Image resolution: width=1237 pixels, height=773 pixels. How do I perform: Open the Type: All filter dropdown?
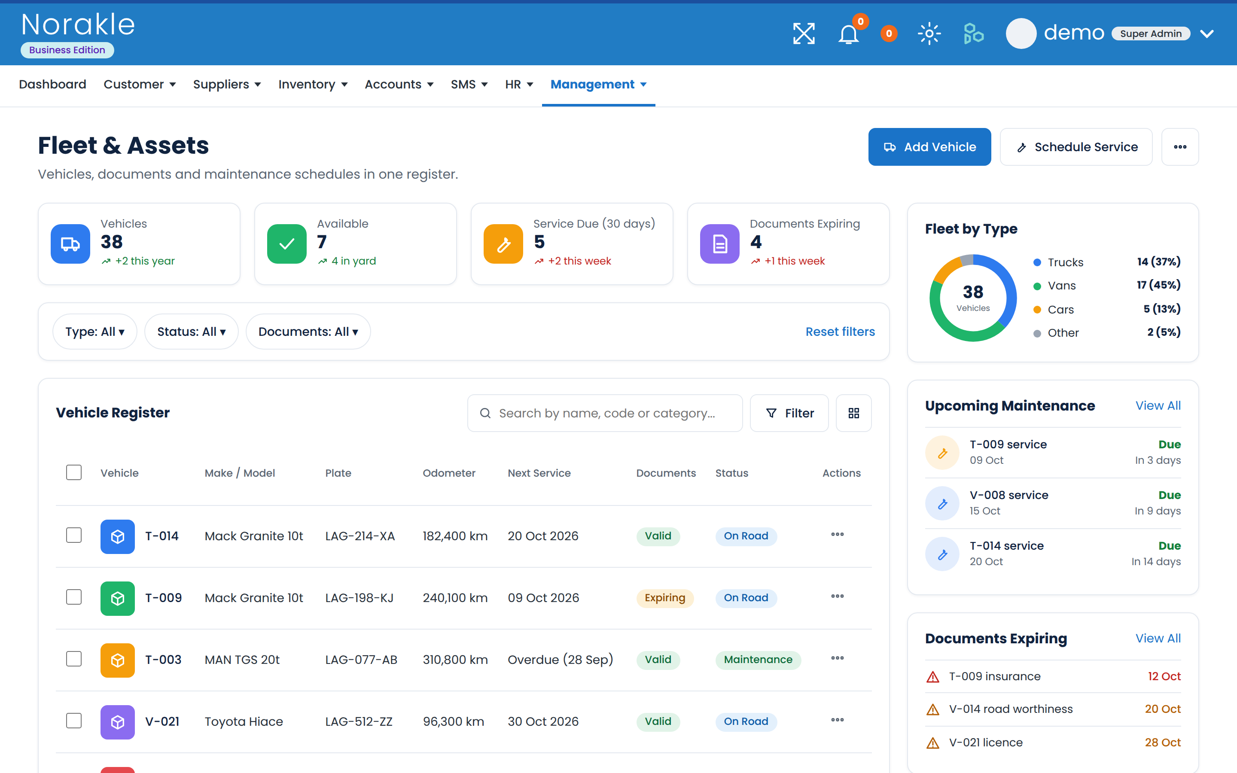coord(95,332)
